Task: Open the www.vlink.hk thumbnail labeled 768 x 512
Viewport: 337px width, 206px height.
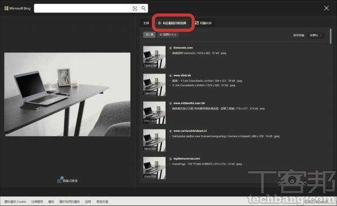Action: 154,85
